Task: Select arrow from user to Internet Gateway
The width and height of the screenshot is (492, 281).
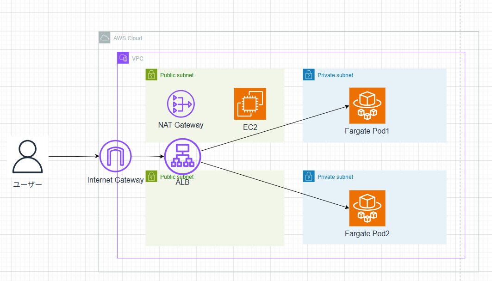Action: pyautogui.click(x=74, y=156)
